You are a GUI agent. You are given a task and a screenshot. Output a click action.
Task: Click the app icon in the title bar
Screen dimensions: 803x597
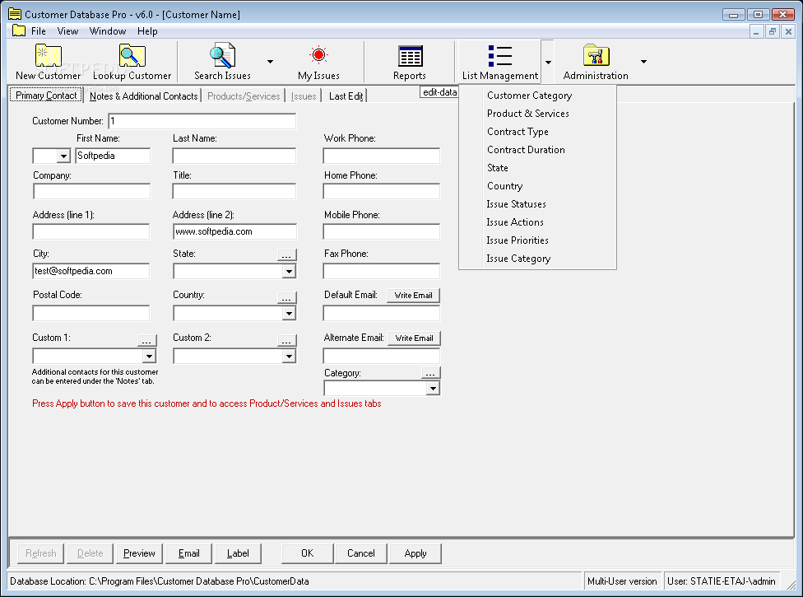point(15,14)
